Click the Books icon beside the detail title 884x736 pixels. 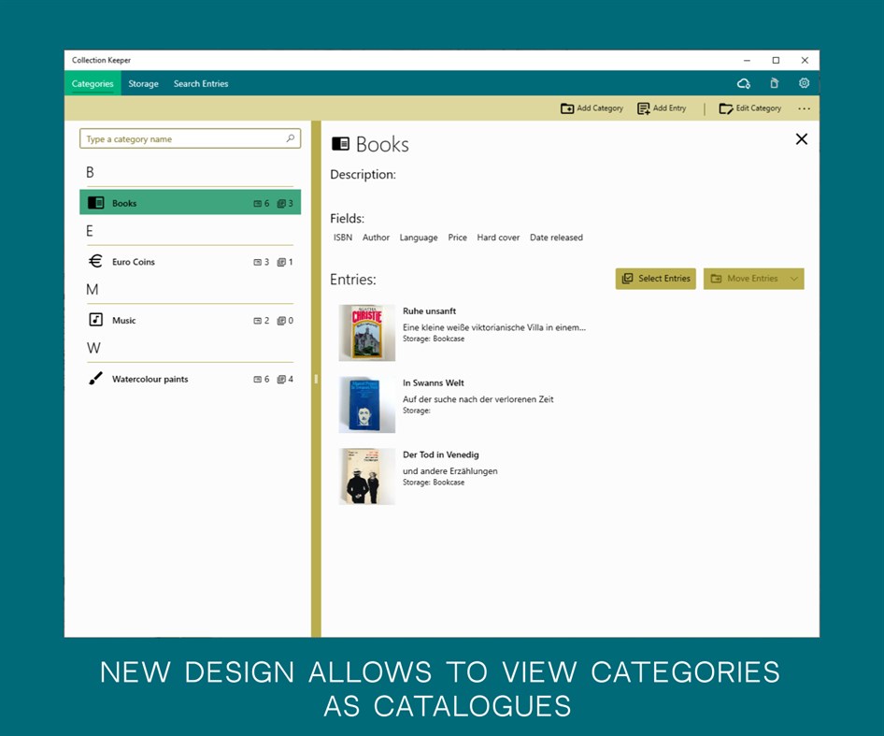[x=339, y=143]
